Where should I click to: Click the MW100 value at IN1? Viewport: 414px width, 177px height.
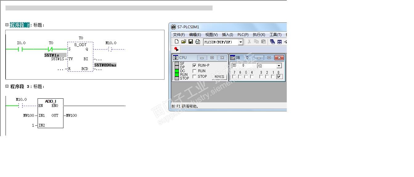click(29, 116)
